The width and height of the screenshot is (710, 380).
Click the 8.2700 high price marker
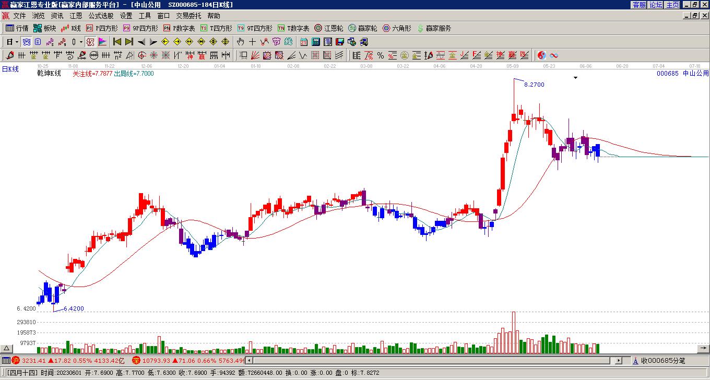click(x=534, y=85)
